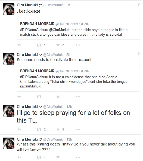Open more options on 'Jackass.' tweet
The image size is (143, 161).
pos(78,45)
